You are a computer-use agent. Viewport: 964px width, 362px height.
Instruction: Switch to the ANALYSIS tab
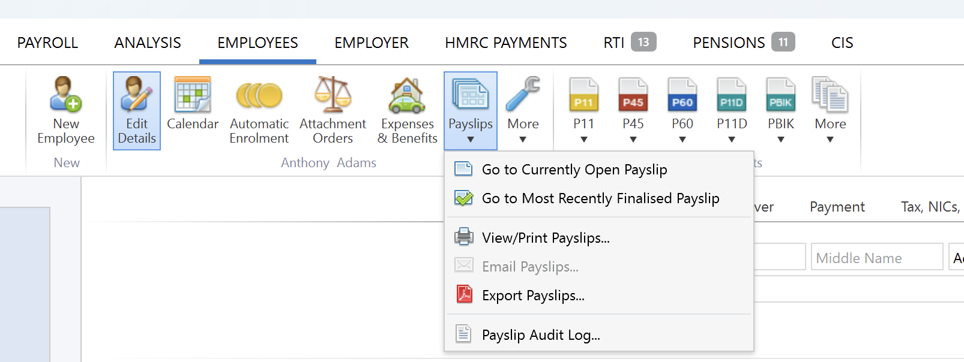148,43
